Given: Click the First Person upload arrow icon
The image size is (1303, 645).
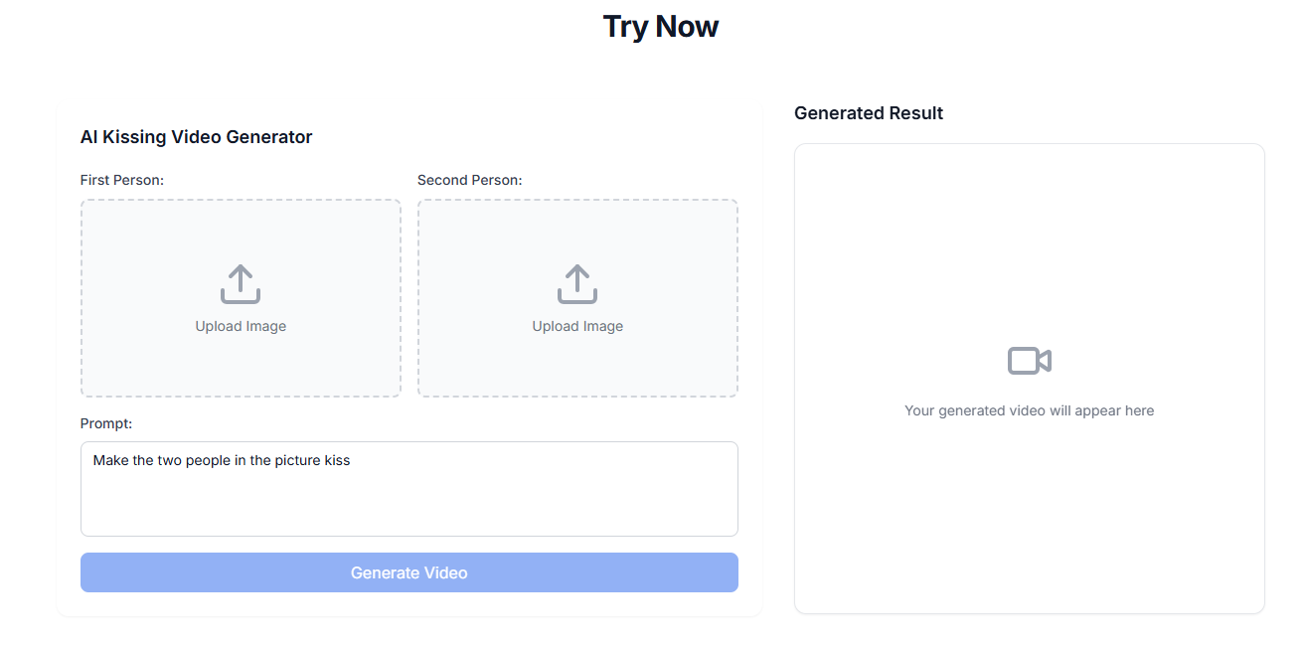Looking at the screenshot, I should 241,284.
